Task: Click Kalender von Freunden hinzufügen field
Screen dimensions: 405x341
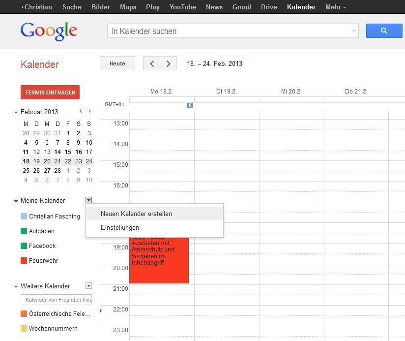Action: pyautogui.click(x=57, y=300)
